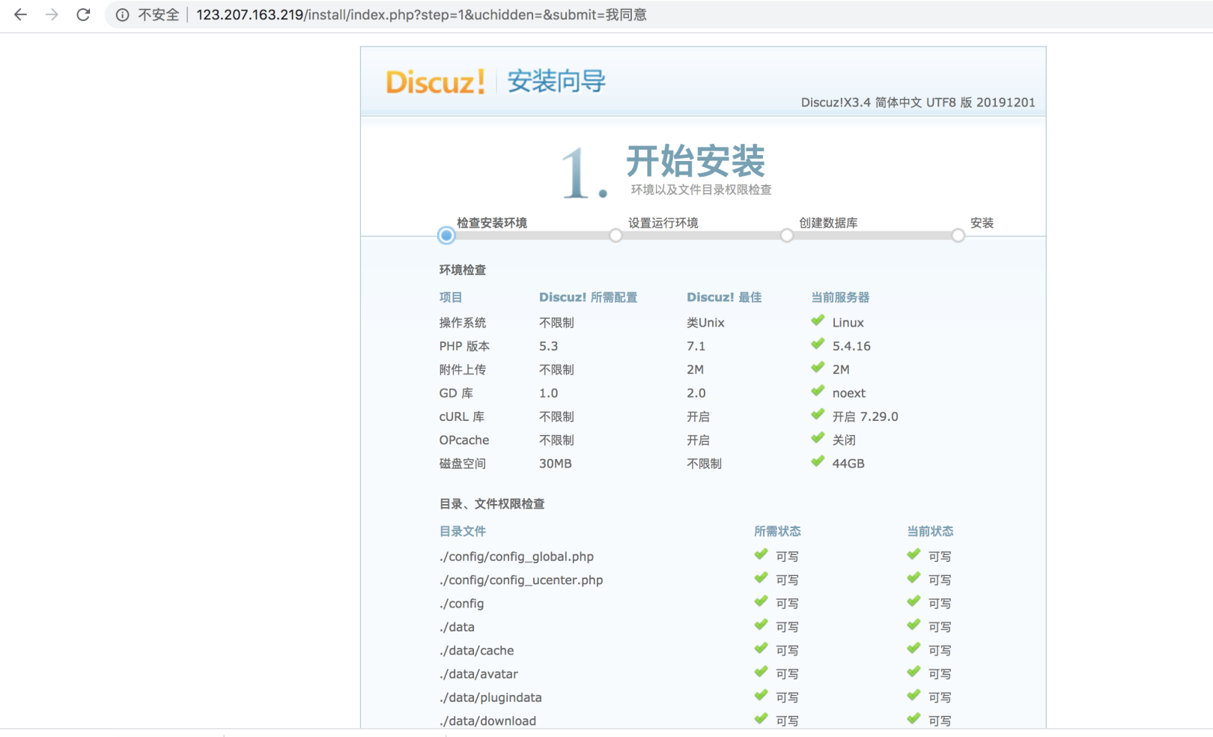Click the green check beside 44GB
The width and height of the screenshot is (1213, 737).
(x=818, y=461)
